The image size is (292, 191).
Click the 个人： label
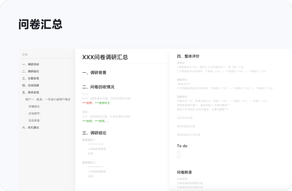click(x=86, y=94)
